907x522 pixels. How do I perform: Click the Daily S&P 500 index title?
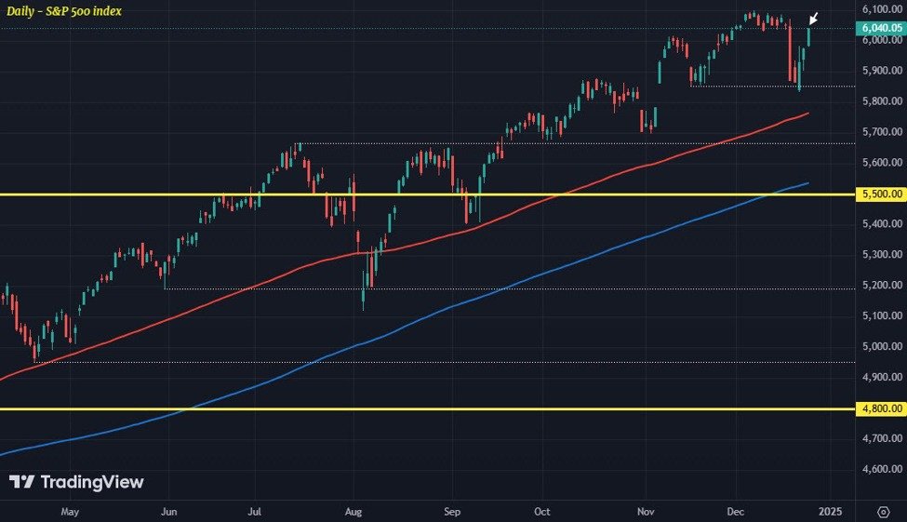point(64,11)
